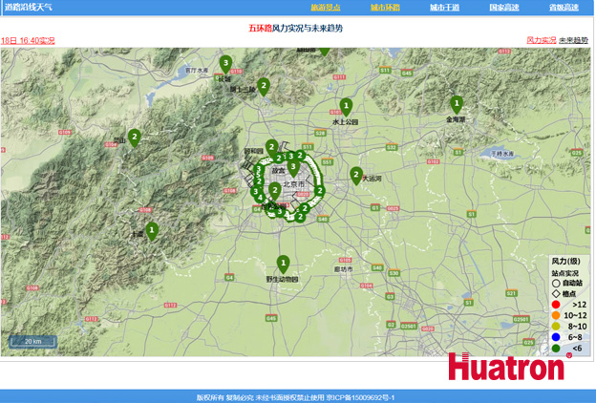Click the red >12 wind legend swatch
596x403 pixels.
click(556, 304)
